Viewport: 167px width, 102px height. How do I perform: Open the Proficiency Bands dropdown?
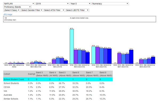pyautogui.click(x=17, y=7)
